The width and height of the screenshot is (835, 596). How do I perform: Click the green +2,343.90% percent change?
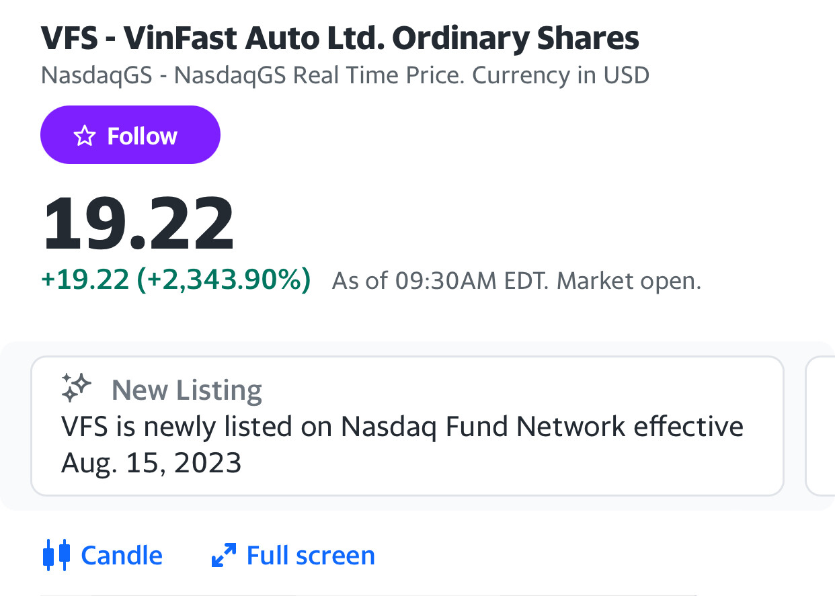coord(224,280)
